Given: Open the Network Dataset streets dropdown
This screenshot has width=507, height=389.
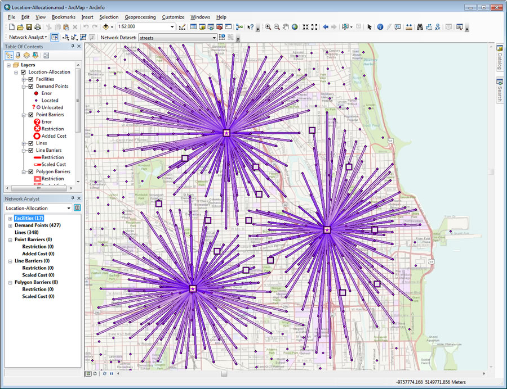Looking at the screenshot, I should point(214,38).
